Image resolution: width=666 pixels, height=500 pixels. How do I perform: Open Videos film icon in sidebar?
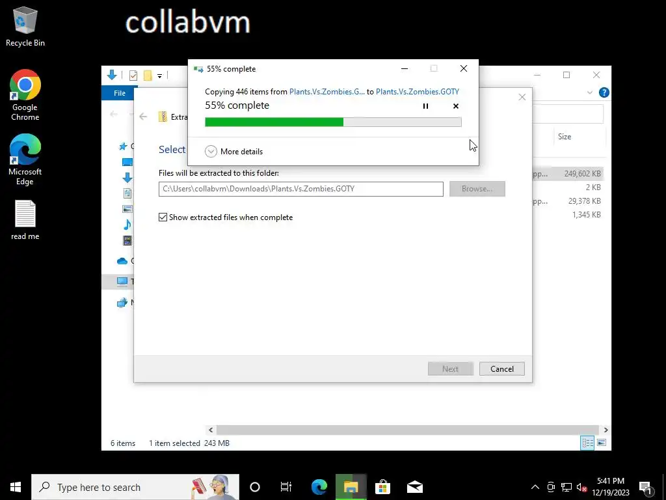point(127,240)
